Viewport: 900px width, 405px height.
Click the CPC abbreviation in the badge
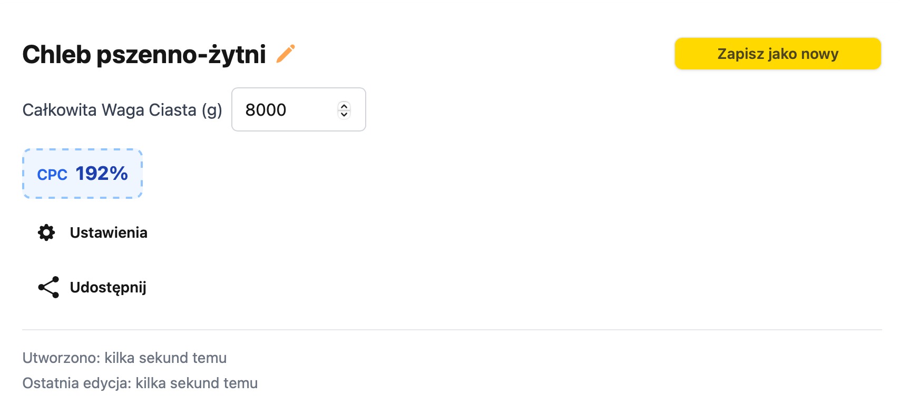[x=52, y=175]
